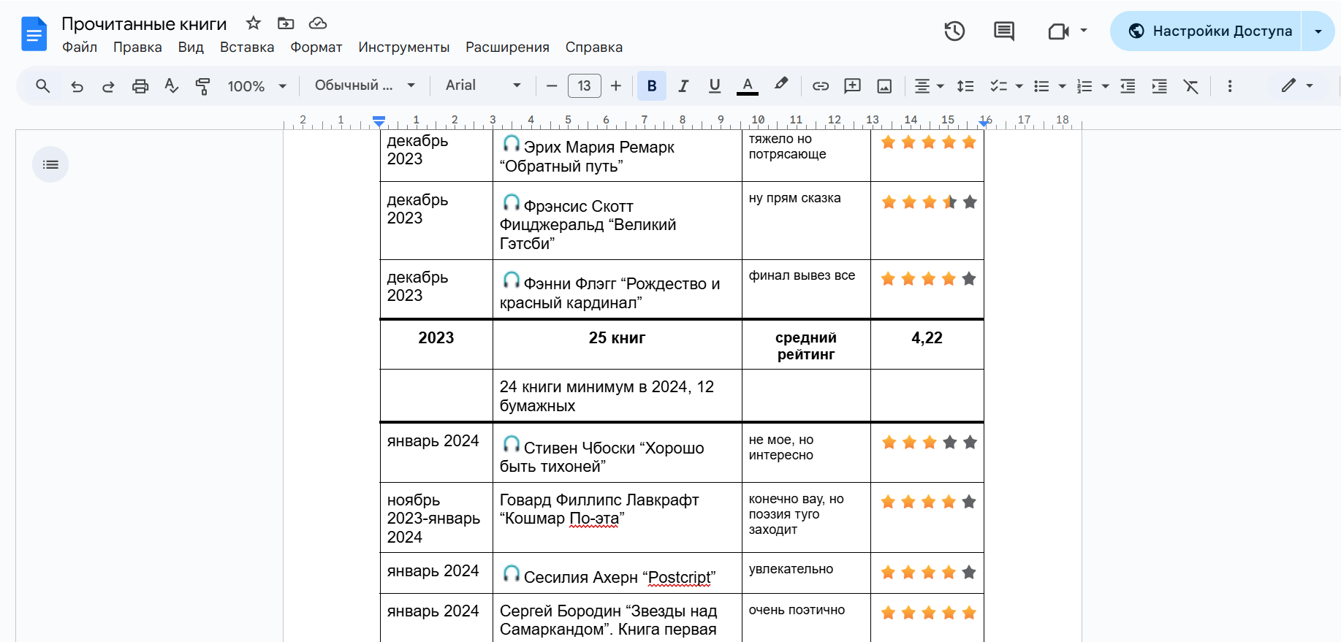Increase indent
This screenshot has height=642, width=1341.
click(1159, 86)
